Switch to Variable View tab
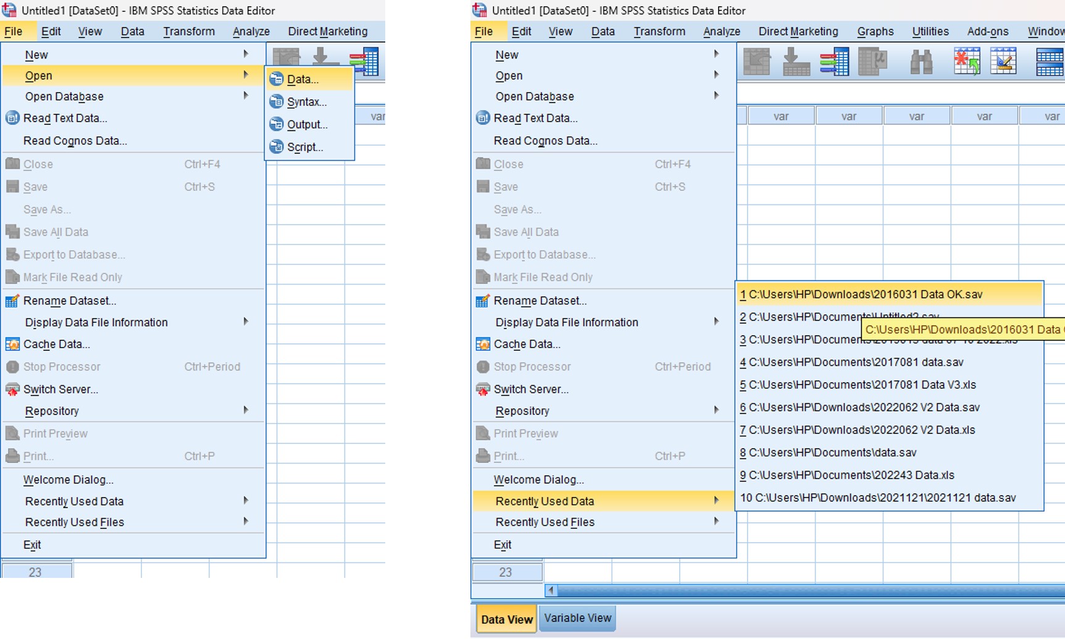The height and width of the screenshot is (639, 1065). point(577,618)
